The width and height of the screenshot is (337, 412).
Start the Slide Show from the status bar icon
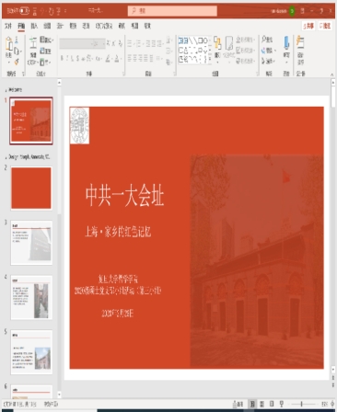[281, 404]
